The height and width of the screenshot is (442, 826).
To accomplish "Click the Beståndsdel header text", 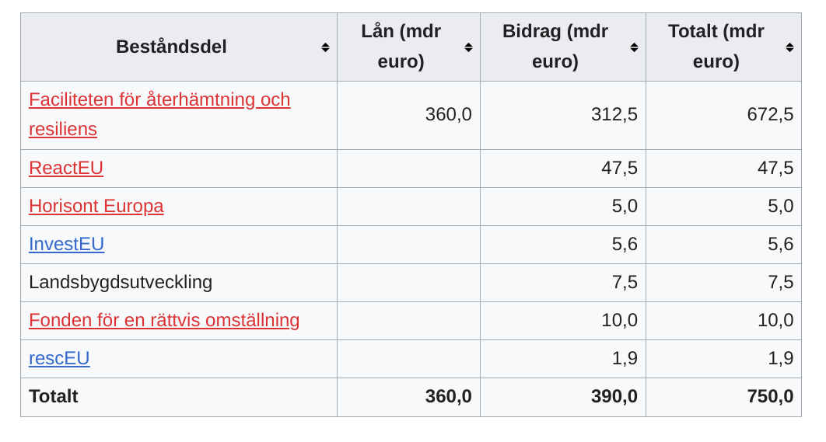I will 171,47.
